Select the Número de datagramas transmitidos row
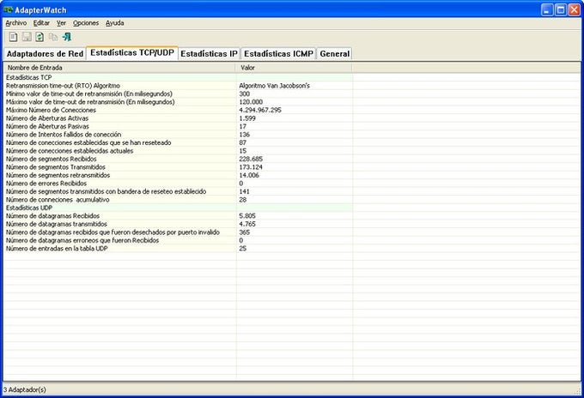The width and height of the screenshot is (584, 398). (x=178, y=224)
